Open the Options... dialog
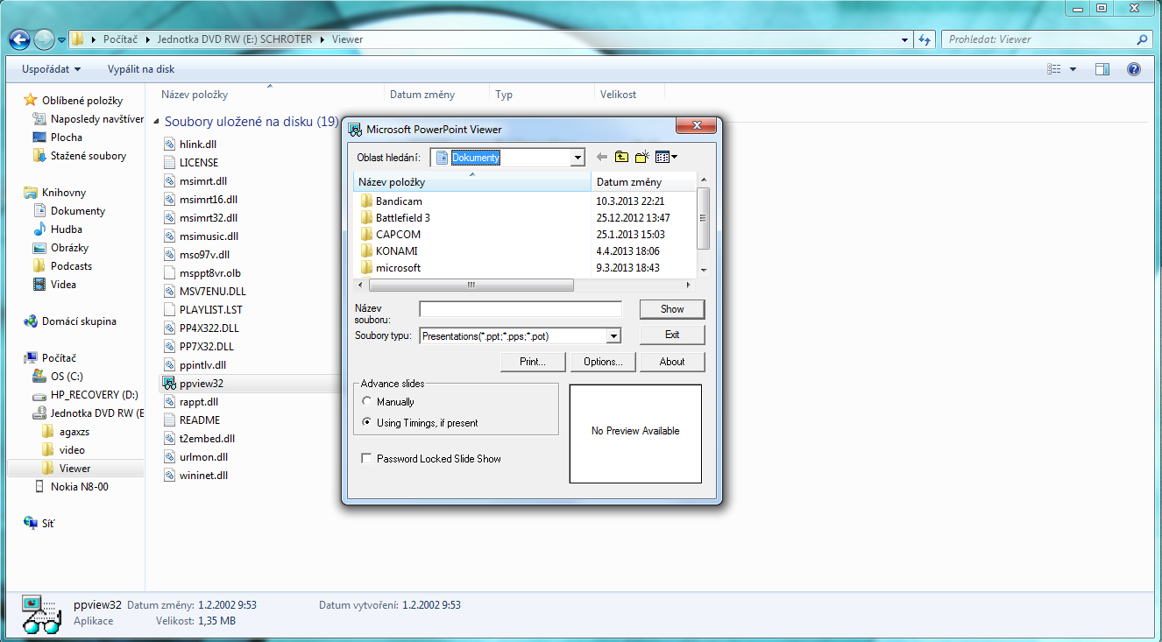1162x642 pixels. tap(602, 362)
